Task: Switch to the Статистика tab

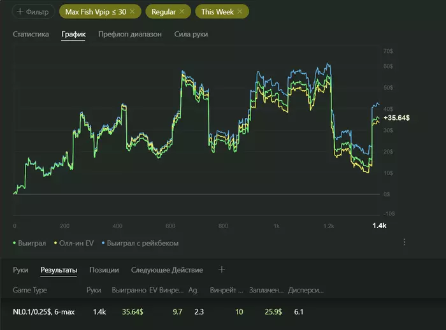Action: 31,34
